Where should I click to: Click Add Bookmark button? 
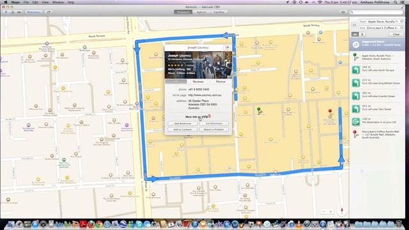[x=183, y=123]
